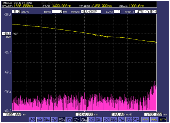170x123 pixels.
Task: Open the SMPL 4751 (AUTO) sampling field
Action: click(146, 12)
